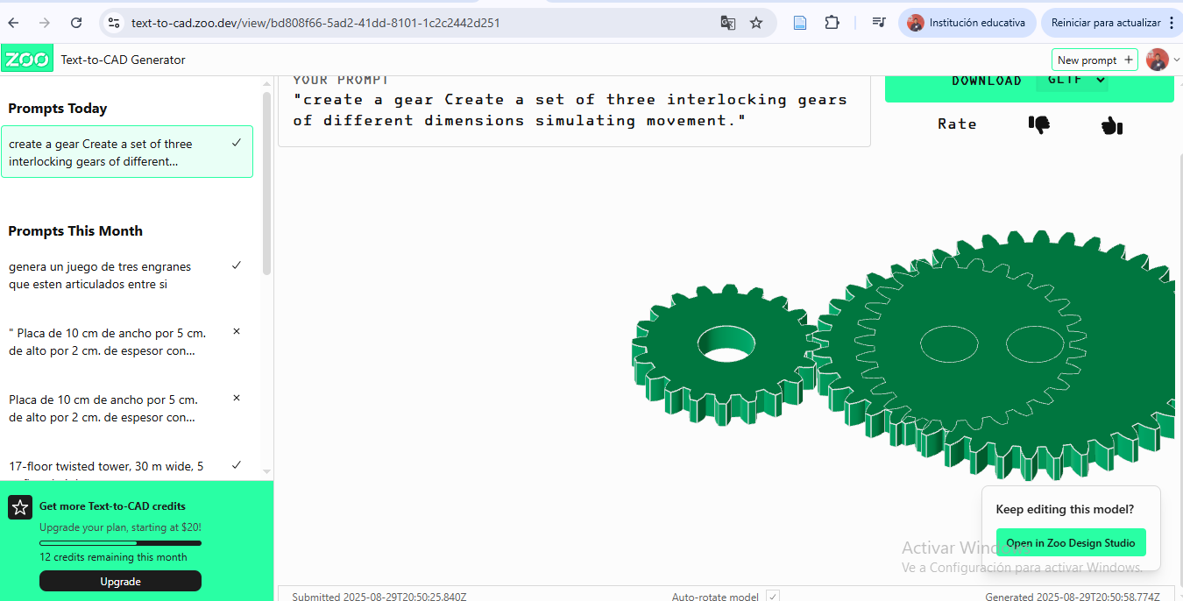Delete the "Placa de 10 cm" prompt with X
The height and width of the screenshot is (601, 1183).
[236, 332]
